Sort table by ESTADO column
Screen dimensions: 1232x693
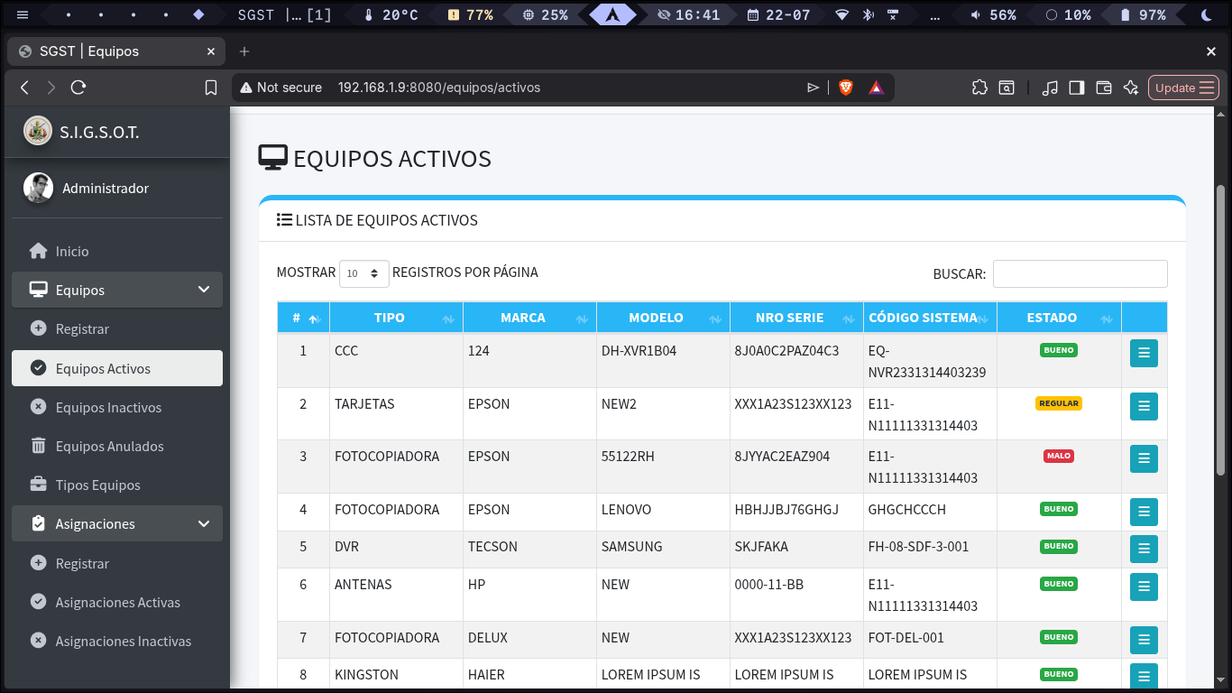[x=1059, y=318]
